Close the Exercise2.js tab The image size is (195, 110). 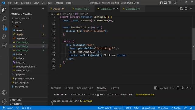117,9
